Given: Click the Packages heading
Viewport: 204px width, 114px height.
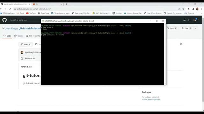Looking at the screenshot, I should tap(146, 92).
